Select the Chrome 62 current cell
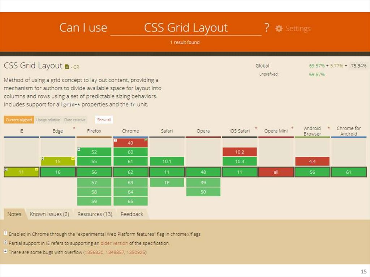This screenshot has width=370, height=277. tap(130, 172)
